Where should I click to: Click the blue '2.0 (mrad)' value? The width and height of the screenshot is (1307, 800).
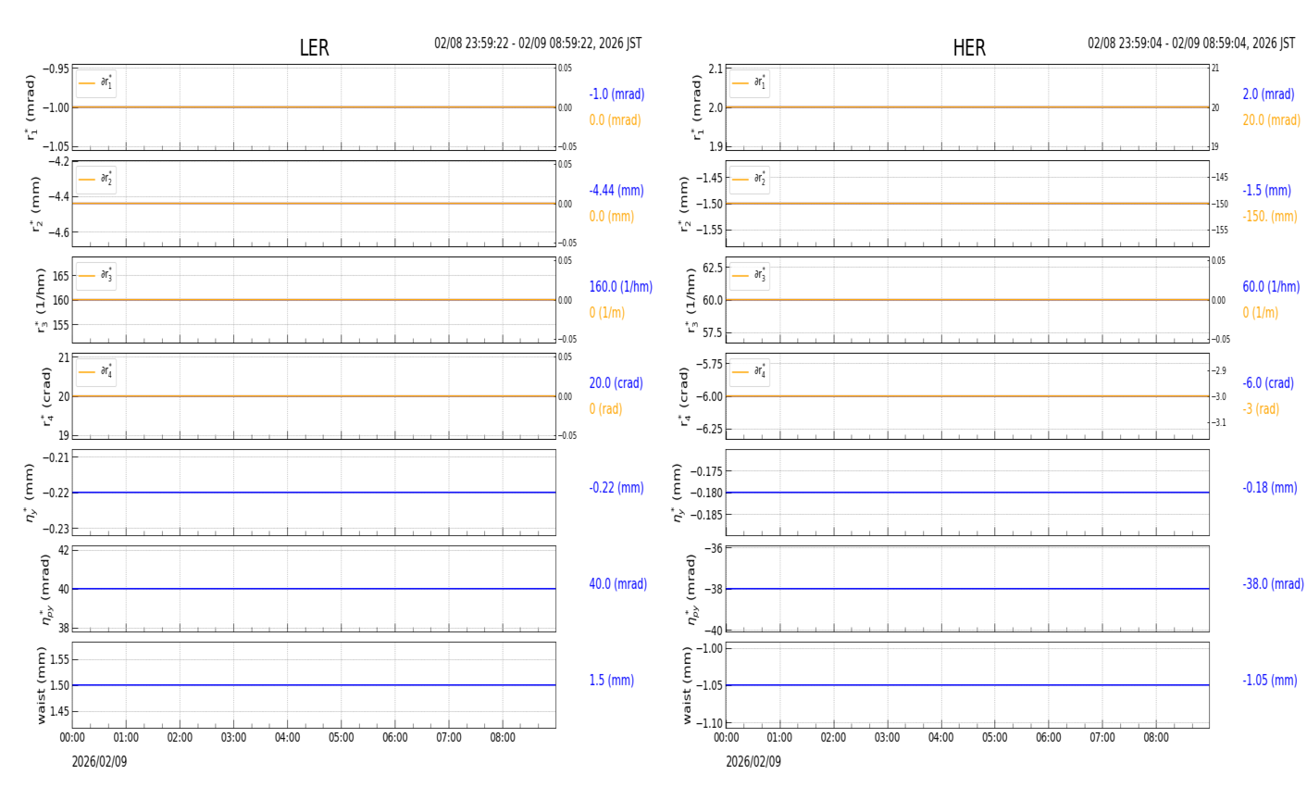tap(1268, 94)
